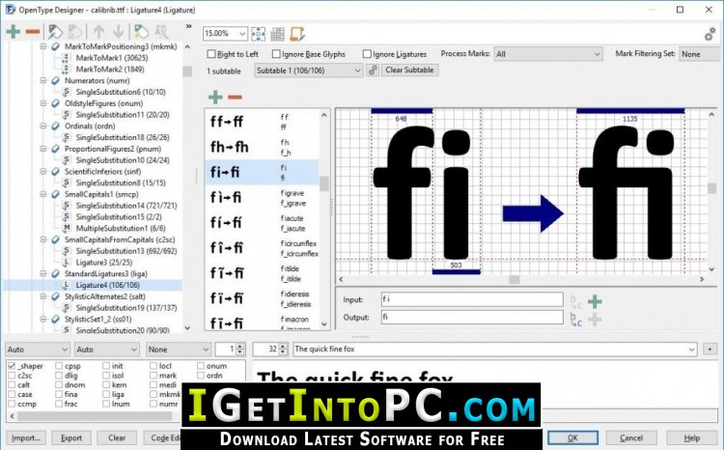Click the Cancel button
724x450 pixels.
[x=631, y=437]
